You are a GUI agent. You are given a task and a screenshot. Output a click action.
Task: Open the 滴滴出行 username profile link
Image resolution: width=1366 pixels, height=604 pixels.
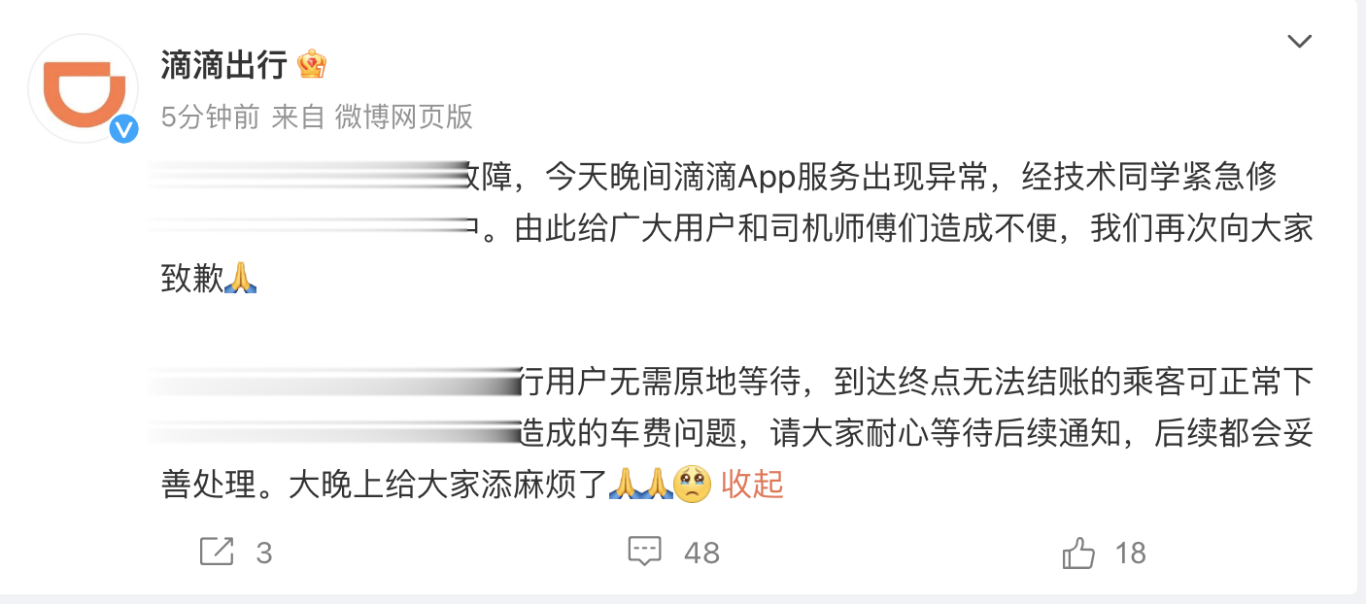point(223,65)
